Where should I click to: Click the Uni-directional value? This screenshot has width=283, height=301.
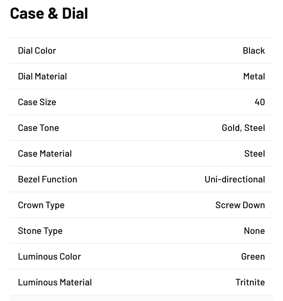235,179
